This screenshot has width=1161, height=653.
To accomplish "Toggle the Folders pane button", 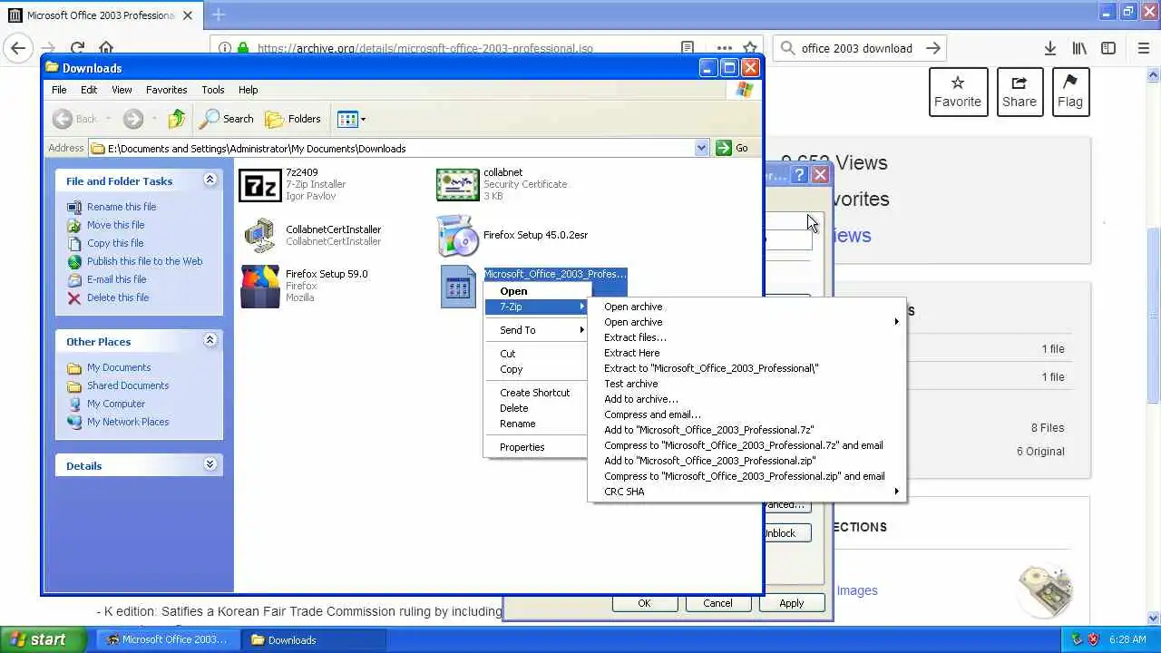I will coord(293,119).
